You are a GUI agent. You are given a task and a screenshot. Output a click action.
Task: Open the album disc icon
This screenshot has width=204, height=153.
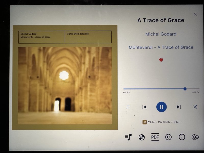pyautogui.click(x=142, y=137)
